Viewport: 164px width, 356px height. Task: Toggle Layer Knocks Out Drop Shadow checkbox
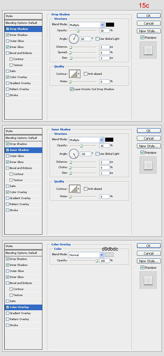[x=72, y=89]
